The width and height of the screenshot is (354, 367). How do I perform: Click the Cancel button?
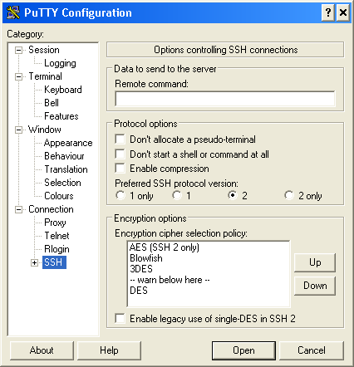point(312,350)
